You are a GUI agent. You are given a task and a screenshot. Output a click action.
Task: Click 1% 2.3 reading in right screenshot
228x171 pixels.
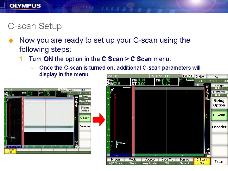112,80
